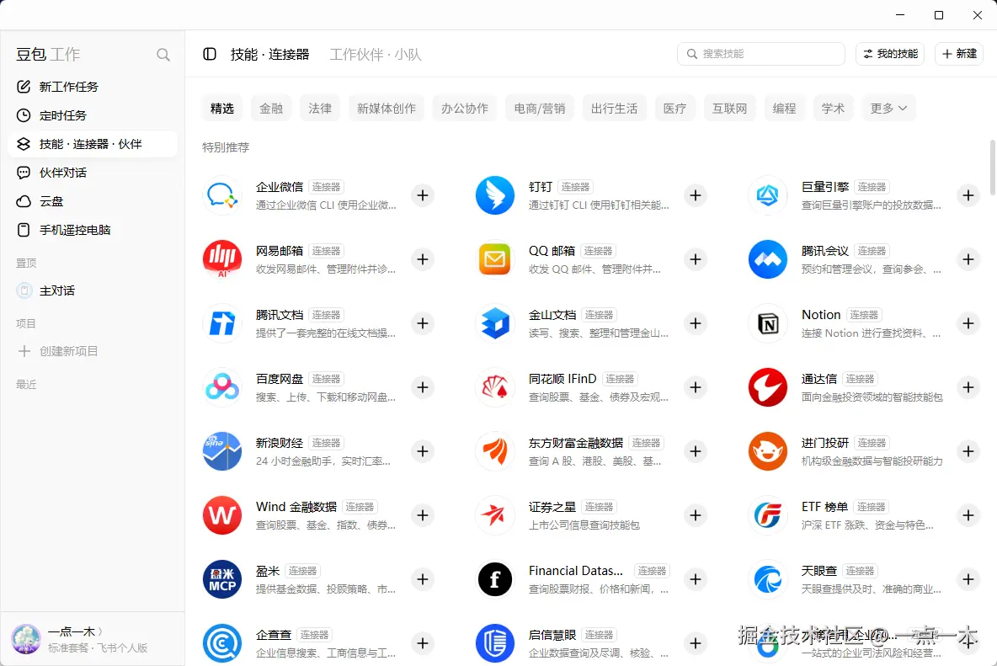This screenshot has height=666, width=997.
Task: Add the 天眼查 connector with plus
Action: (968, 579)
